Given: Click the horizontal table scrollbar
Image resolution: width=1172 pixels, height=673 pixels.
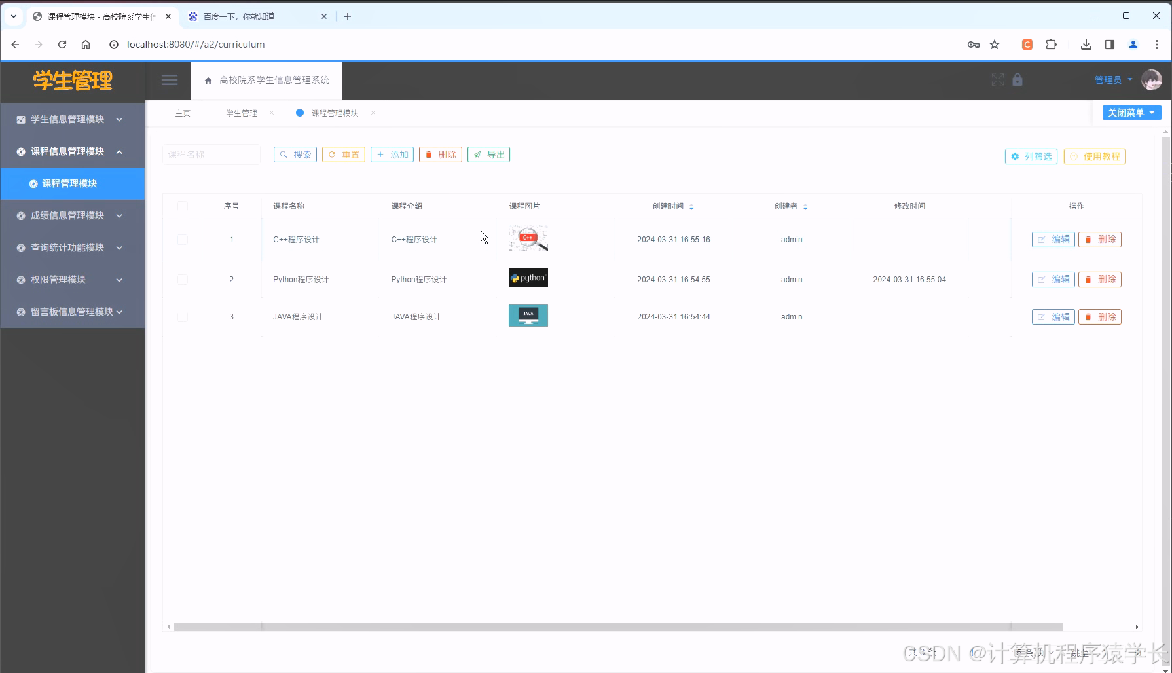Looking at the screenshot, I should pos(619,627).
